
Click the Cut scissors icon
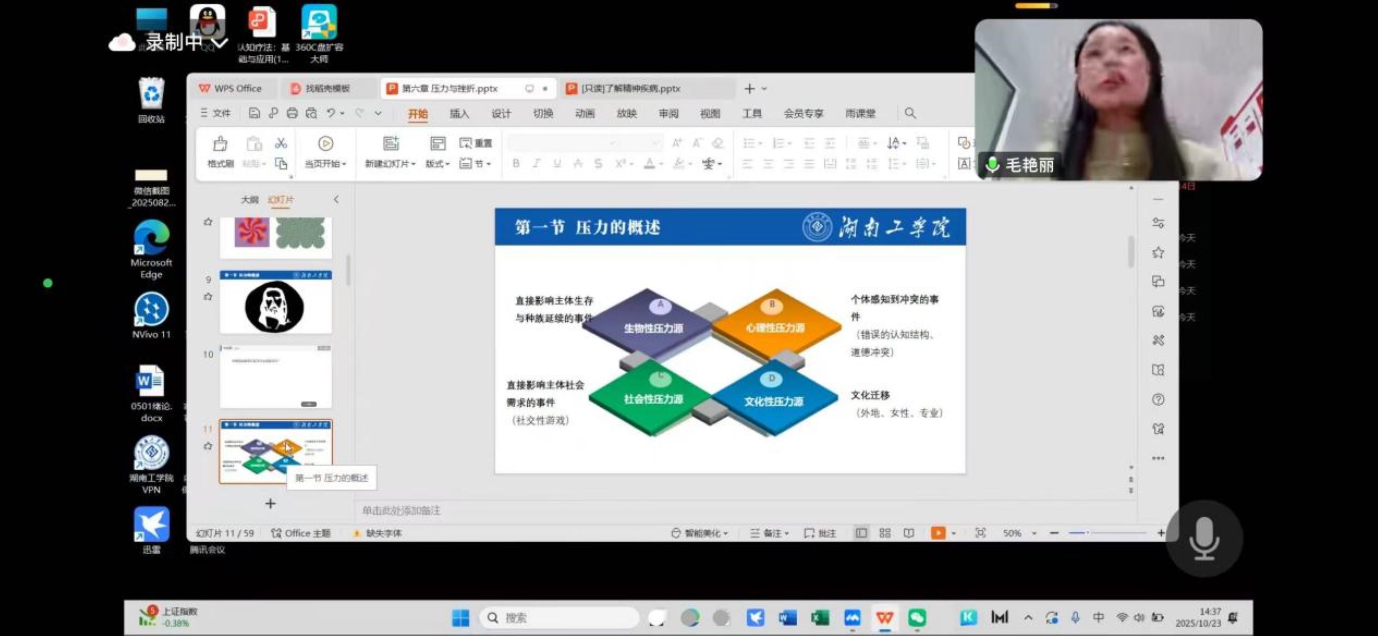pyautogui.click(x=281, y=143)
